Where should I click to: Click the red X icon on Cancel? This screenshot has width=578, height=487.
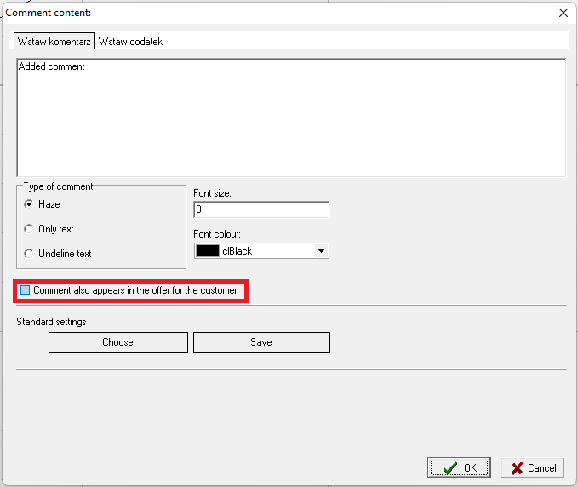tap(516, 468)
